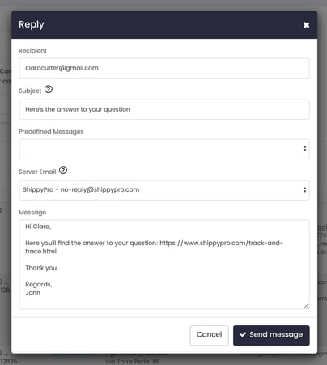The height and width of the screenshot is (365, 327).
Task: Expand the Predefined Messages dropdown
Action: click(164, 149)
